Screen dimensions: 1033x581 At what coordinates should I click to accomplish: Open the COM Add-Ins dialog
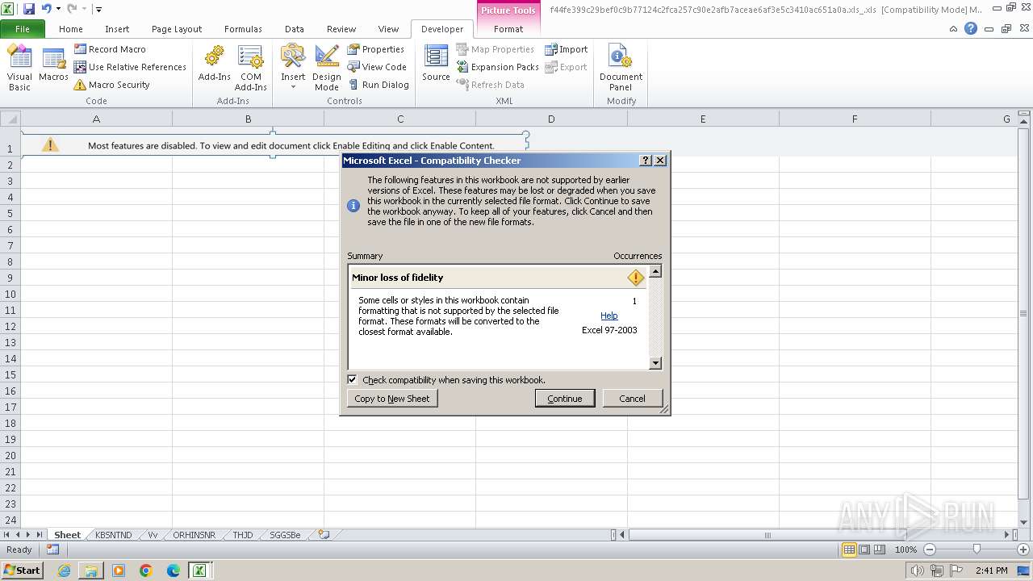(x=251, y=68)
